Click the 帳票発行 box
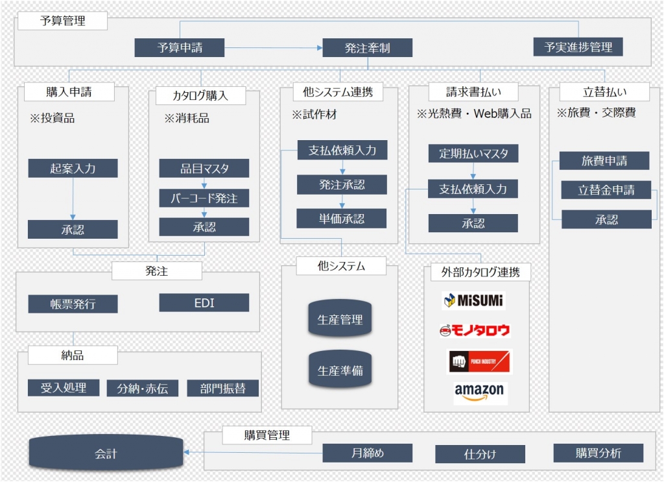This screenshot has width=664, height=482. pos(73,304)
